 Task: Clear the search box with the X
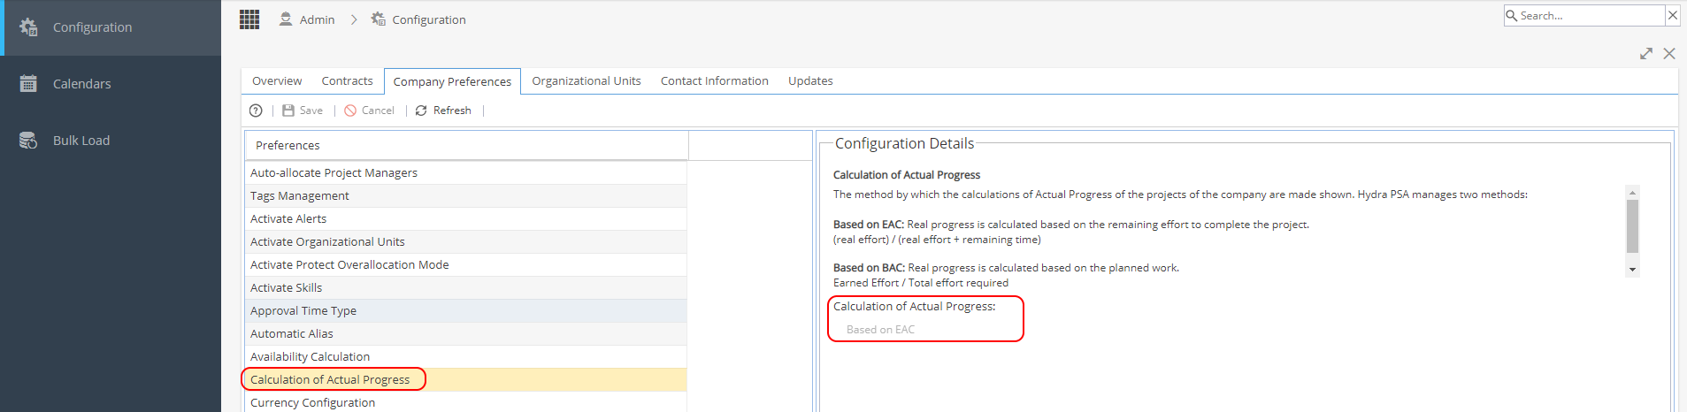coord(1672,15)
